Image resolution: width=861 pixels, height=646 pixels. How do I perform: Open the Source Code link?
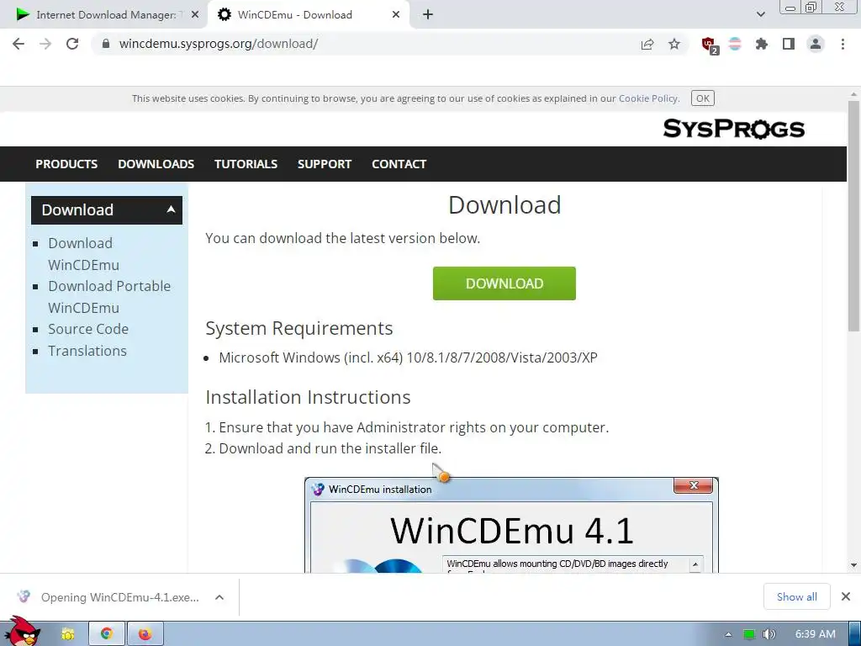pyautogui.click(x=87, y=329)
